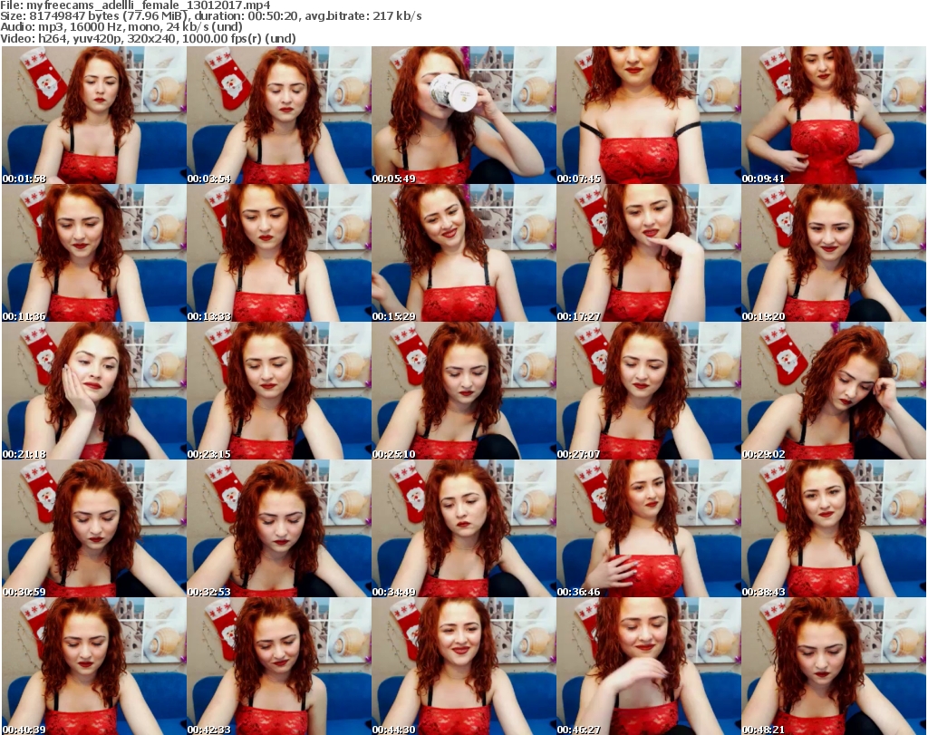Click the frame timestamped 00:40:39

94,666
